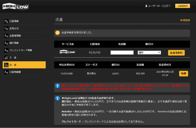Click the 入金 deposit sidebar icon
The height and width of the screenshot is (128, 196).
[x=6, y=57]
